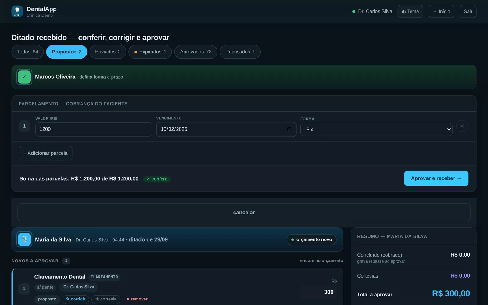Toggle the Tema theme button

coord(410,12)
